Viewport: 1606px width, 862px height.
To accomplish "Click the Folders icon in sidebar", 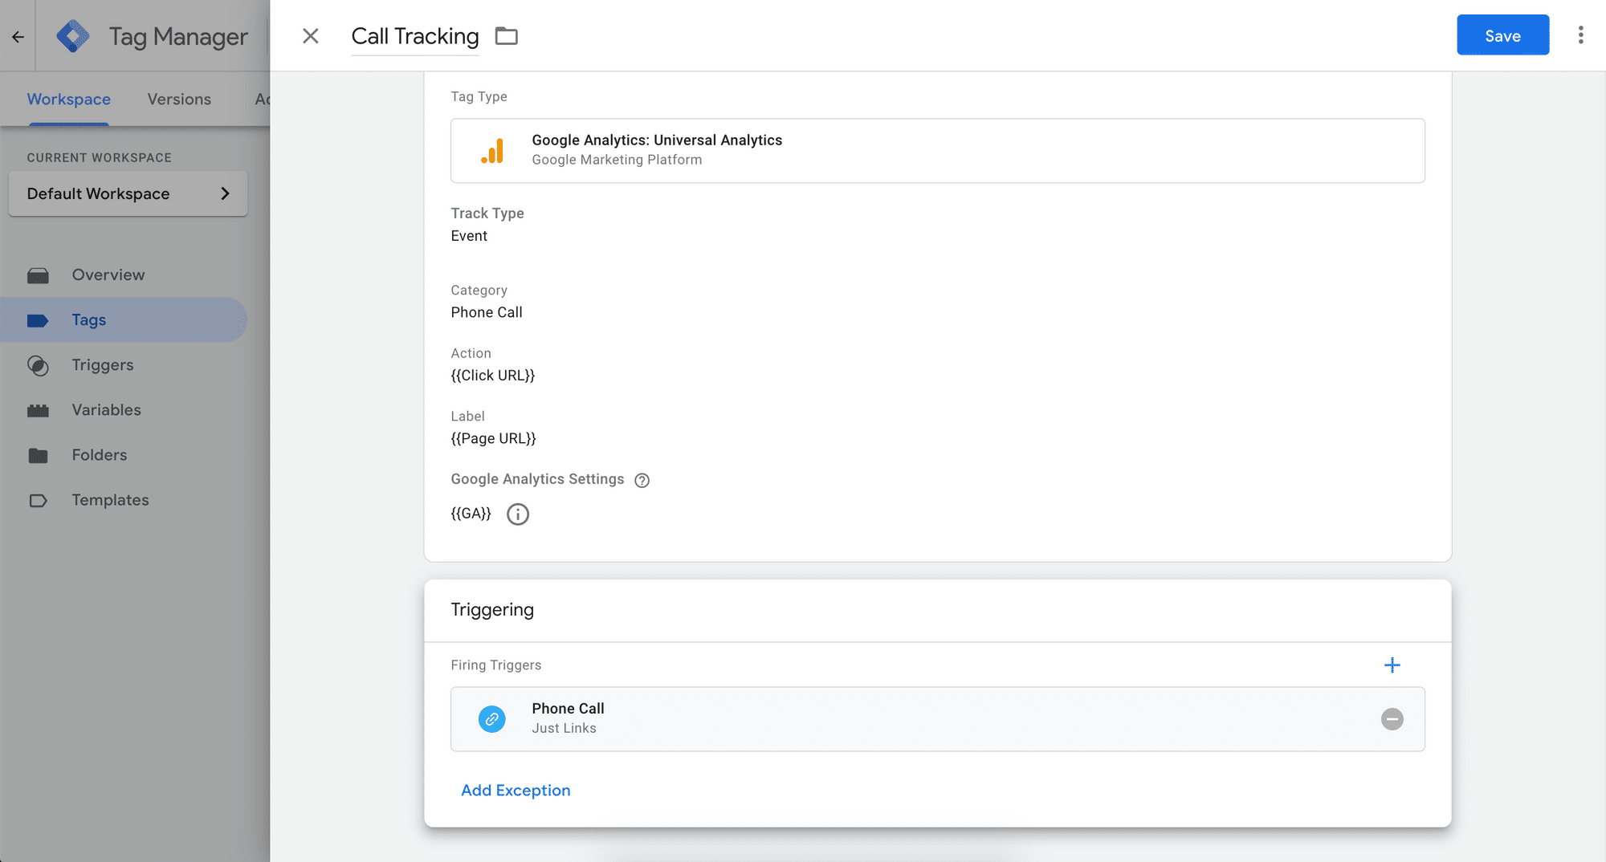I will (x=38, y=455).
